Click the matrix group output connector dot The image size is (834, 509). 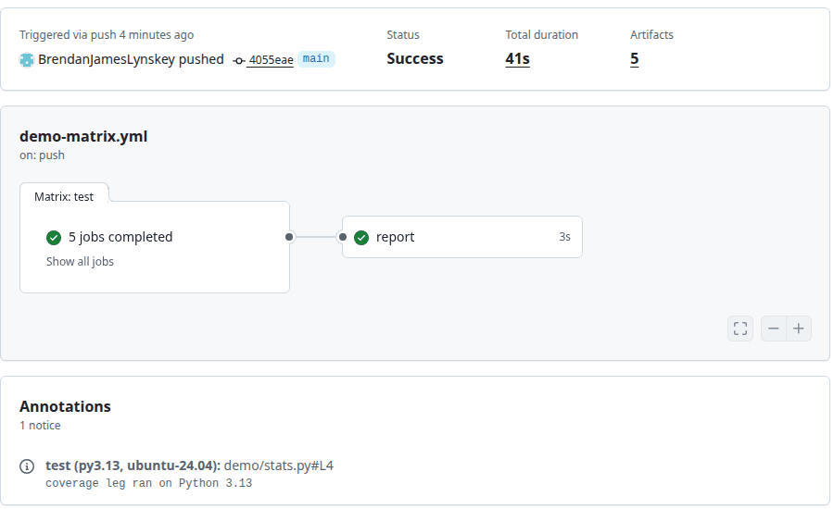pyautogui.click(x=289, y=237)
